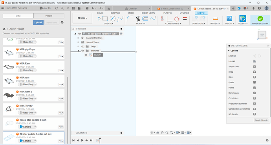
Task: Select the Circle sketch tool
Action: point(112,18)
